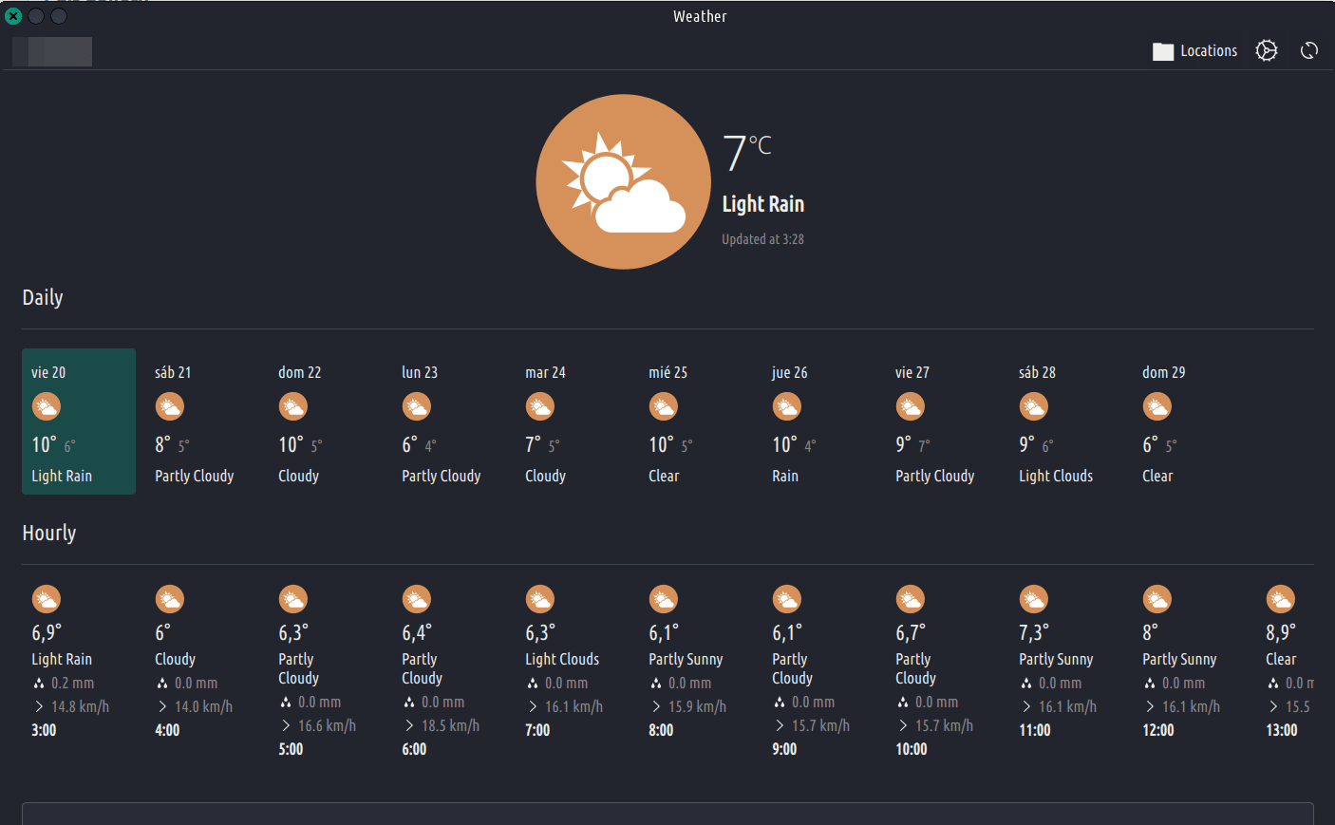The height and width of the screenshot is (825, 1335).
Task: Click the refresh weather icon
Action: point(1309,51)
